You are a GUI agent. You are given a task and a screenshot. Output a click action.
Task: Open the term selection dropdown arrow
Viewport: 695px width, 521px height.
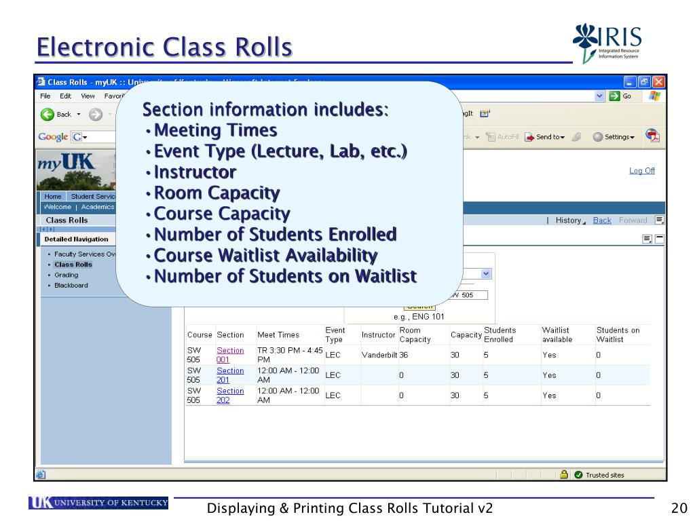click(486, 274)
